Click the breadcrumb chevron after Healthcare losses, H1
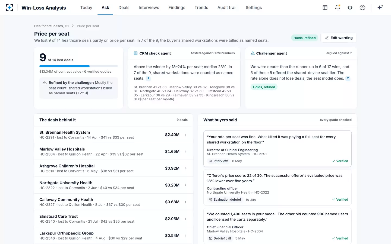 pos(73,26)
